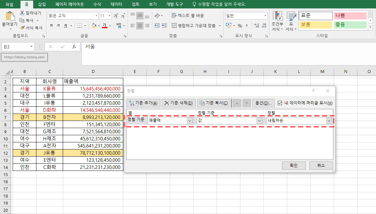This screenshot has height=214, width=376.
Task: Click the insert function fx icon
Action: (x=74, y=47)
